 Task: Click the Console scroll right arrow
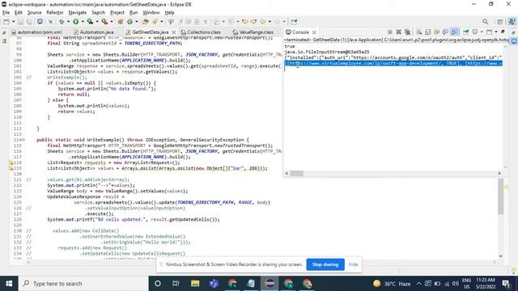(x=499, y=173)
